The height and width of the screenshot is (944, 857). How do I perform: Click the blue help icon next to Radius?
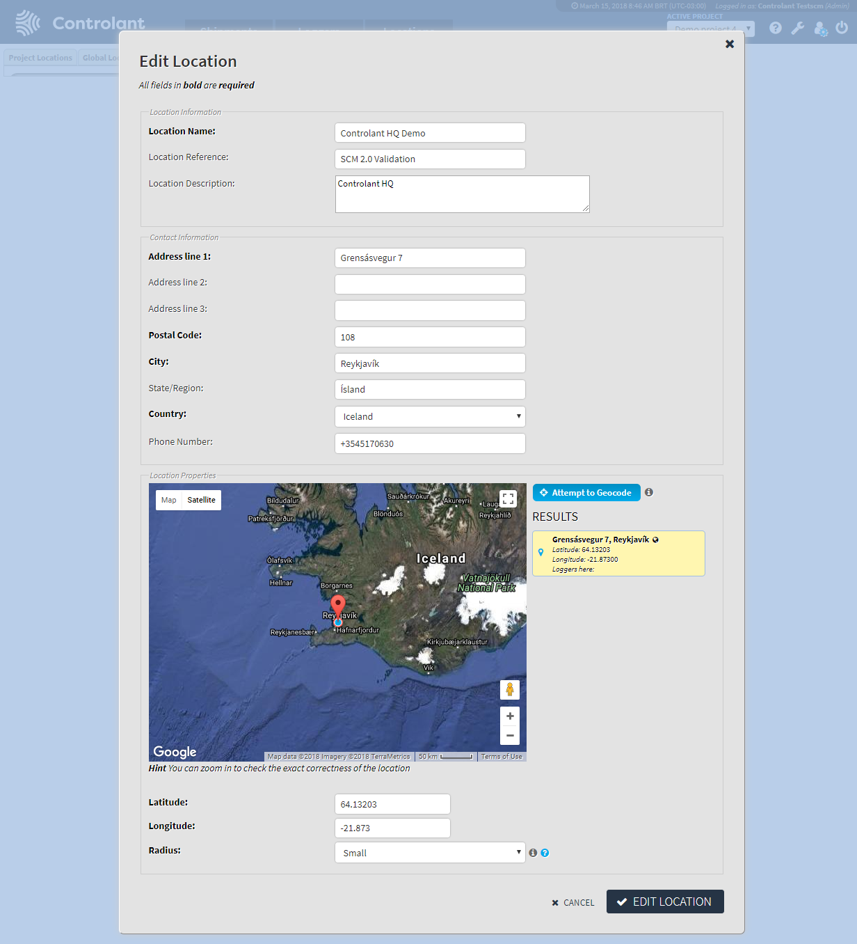click(x=545, y=853)
